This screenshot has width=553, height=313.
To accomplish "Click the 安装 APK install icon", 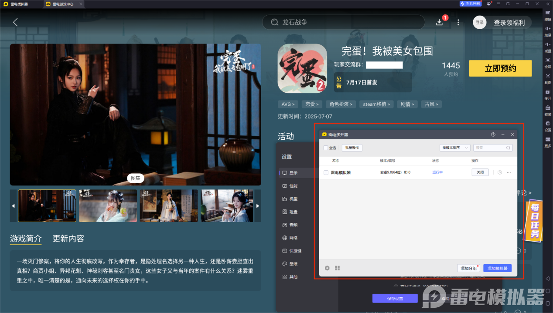I will (x=548, y=108).
